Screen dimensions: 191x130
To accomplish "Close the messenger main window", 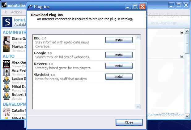I will pyautogui.click(x=186, y=5).
